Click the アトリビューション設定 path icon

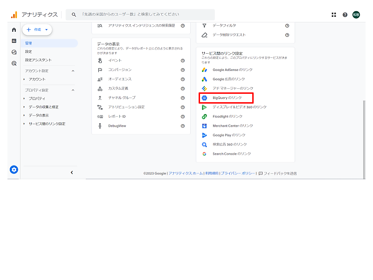click(x=100, y=107)
